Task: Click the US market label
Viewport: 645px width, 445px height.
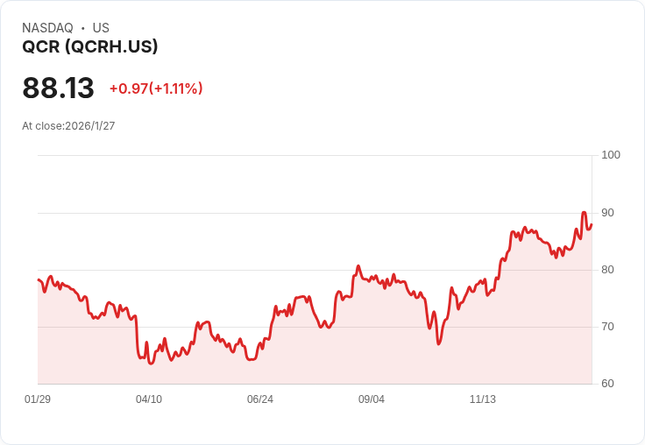Action: 101,28
